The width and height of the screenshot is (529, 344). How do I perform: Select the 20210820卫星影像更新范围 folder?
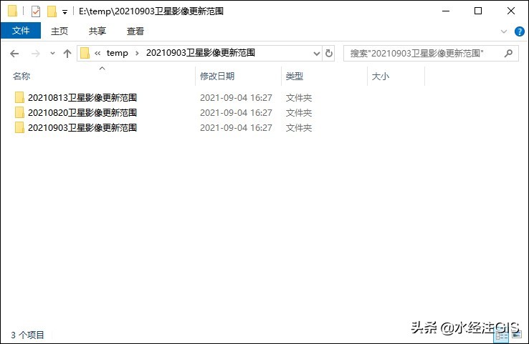coord(82,113)
